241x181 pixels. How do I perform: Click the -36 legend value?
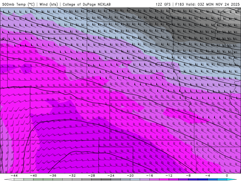click(x=53, y=176)
